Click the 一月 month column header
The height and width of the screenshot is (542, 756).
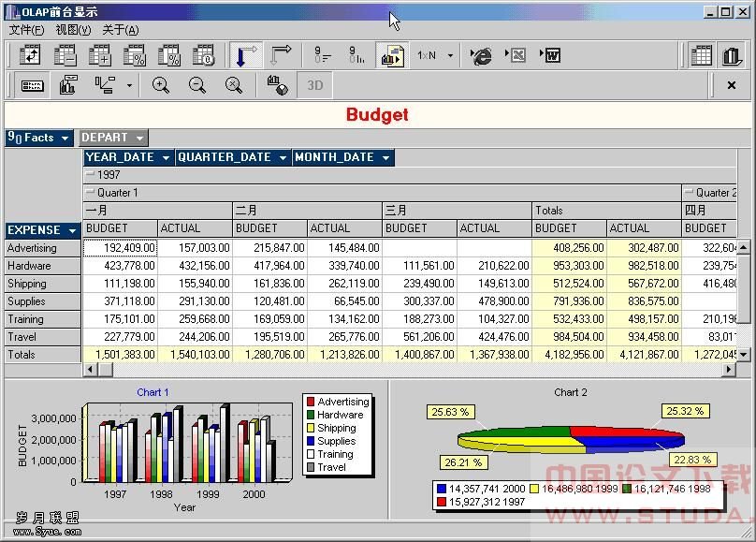(158, 211)
